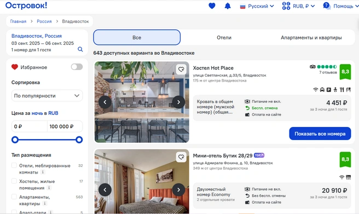Check the Апарт-отели checkbox
Screen dimensions: 359x214
14,212
